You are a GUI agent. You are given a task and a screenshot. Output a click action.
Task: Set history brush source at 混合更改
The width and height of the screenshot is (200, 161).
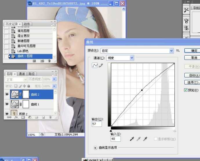(6, 36)
